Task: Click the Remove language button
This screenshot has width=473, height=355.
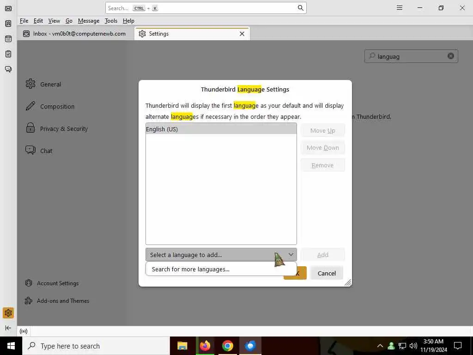Action: coord(323,165)
